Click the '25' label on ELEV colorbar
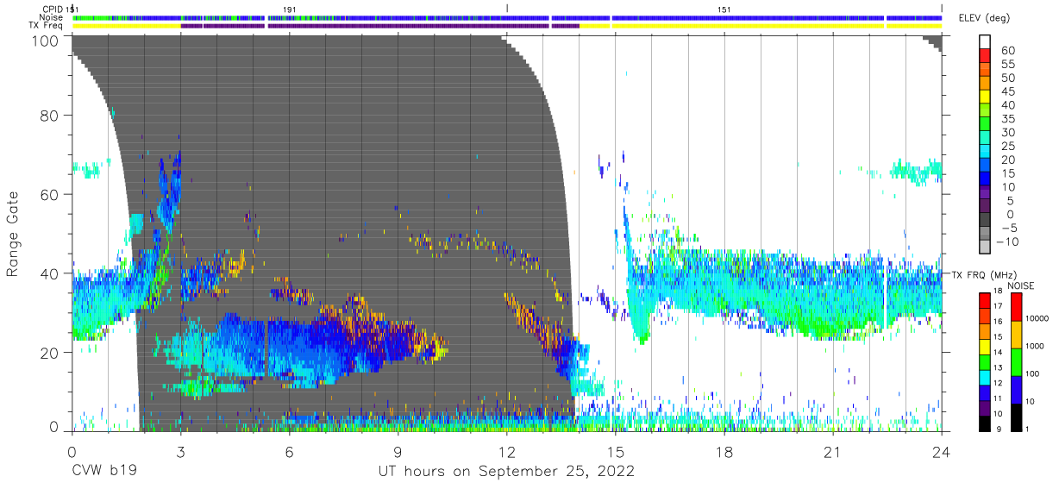 coord(1007,147)
